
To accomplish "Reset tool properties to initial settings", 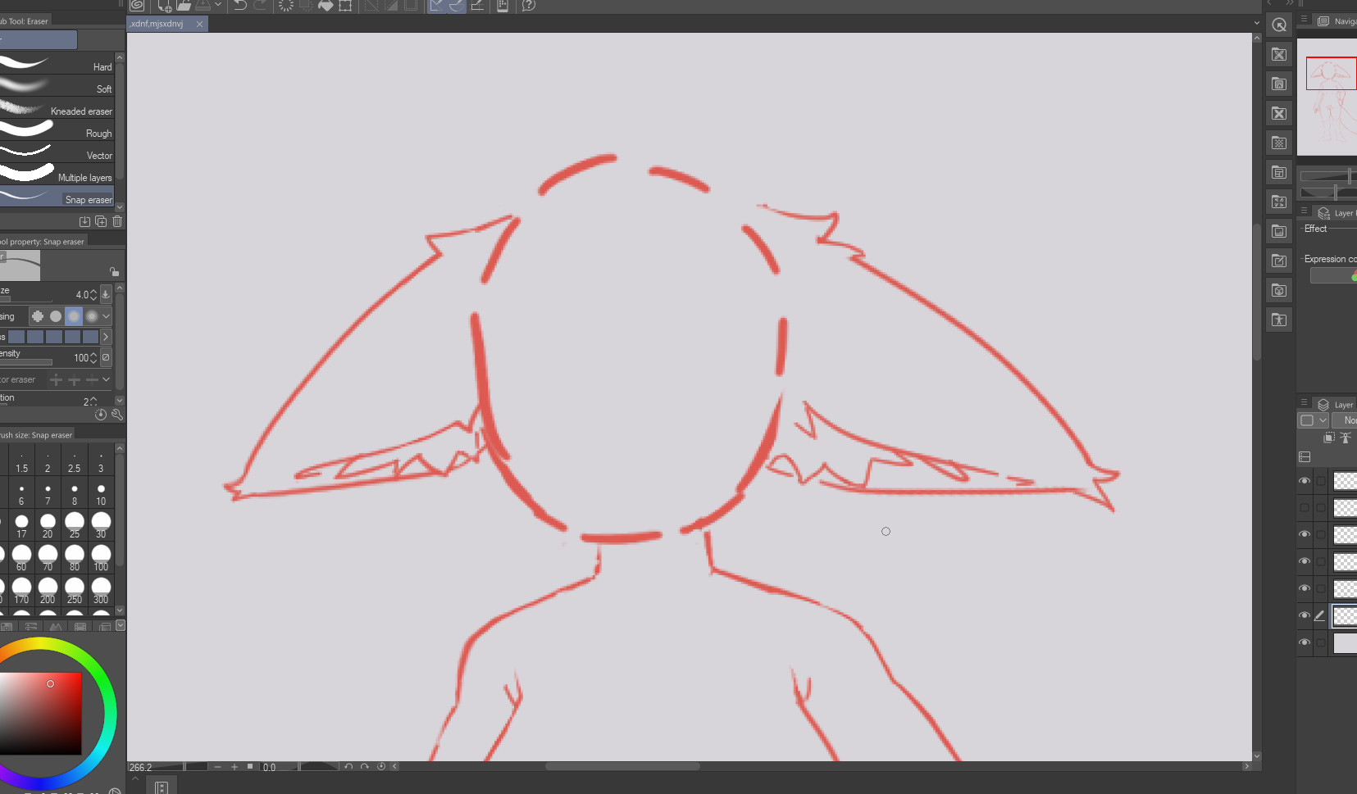I will coord(101,415).
